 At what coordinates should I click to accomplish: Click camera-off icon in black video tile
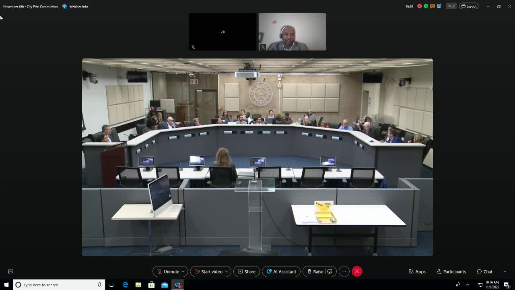click(222, 32)
